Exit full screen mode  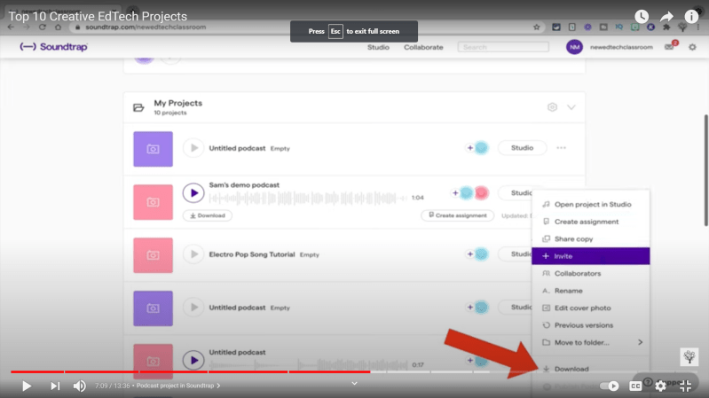[685, 386]
